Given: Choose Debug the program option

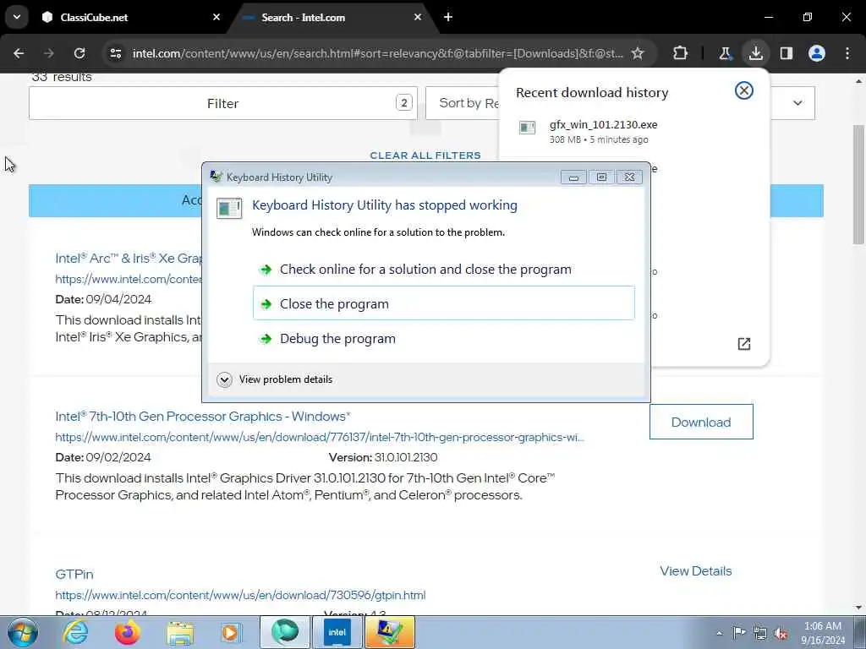Looking at the screenshot, I should [x=444, y=338].
